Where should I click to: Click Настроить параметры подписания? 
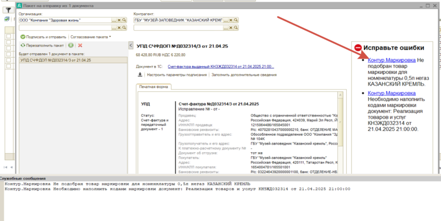tap(176, 75)
